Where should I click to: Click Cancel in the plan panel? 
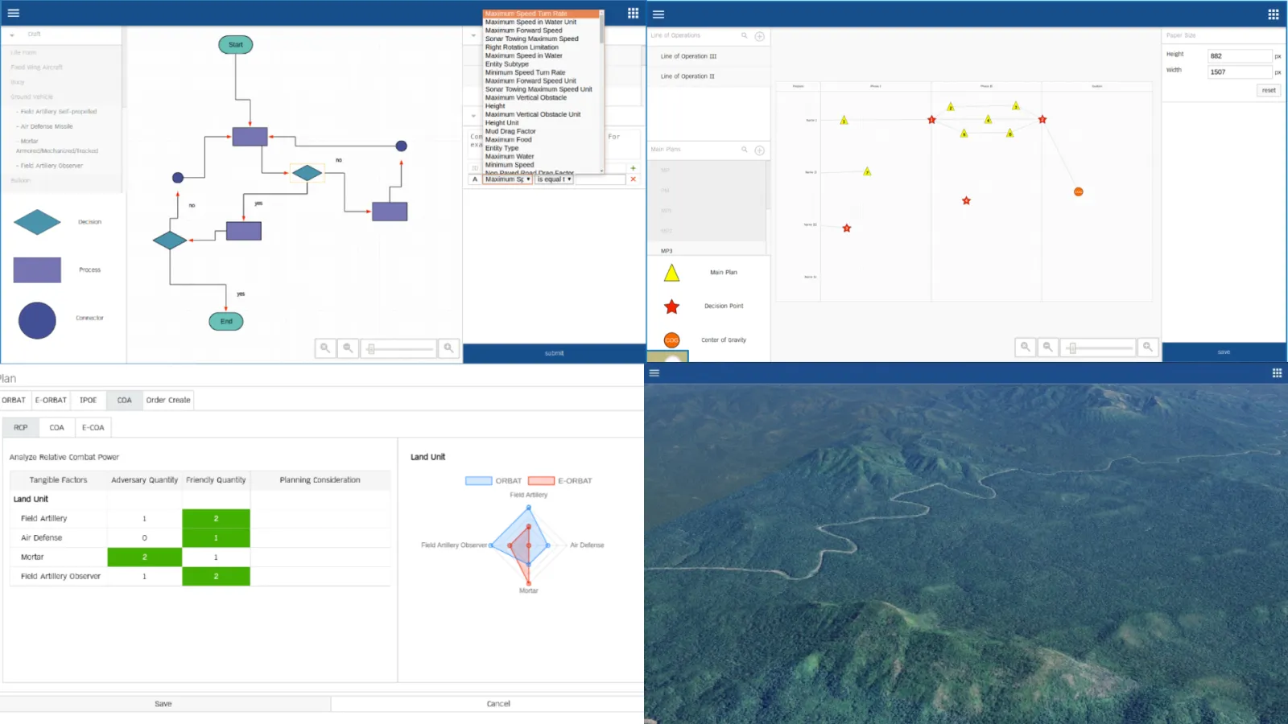tap(498, 704)
